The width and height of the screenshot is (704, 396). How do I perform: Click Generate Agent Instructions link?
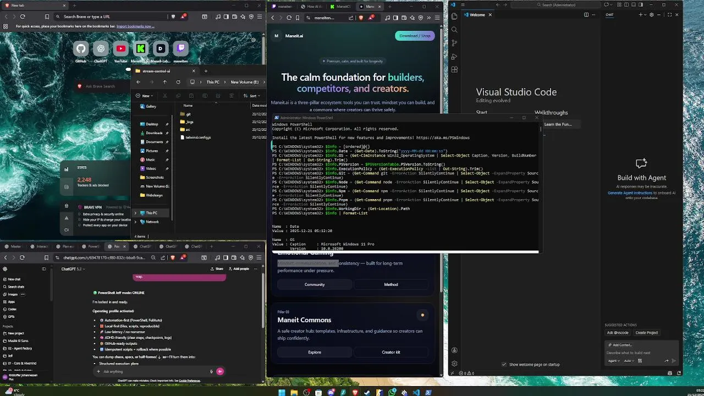click(x=630, y=193)
